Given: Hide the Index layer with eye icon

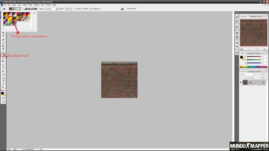Looking at the screenshot, I should (x=241, y=83).
